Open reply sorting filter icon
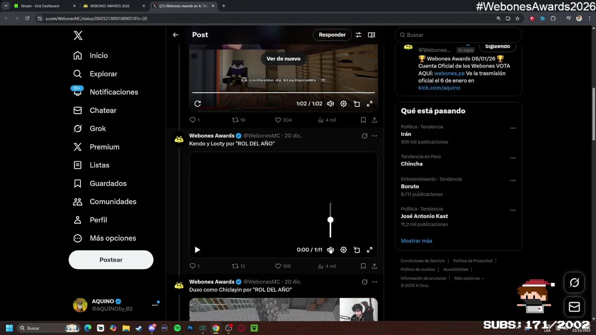Screen dimensions: 596x335 pos(359,35)
